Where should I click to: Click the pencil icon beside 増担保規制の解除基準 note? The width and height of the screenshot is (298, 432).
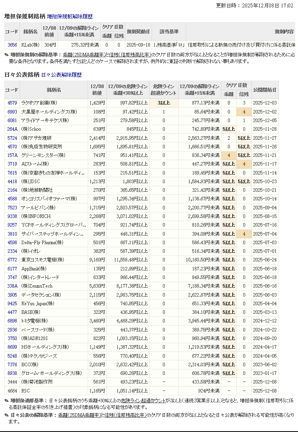pyautogui.click(x=7, y=55)
